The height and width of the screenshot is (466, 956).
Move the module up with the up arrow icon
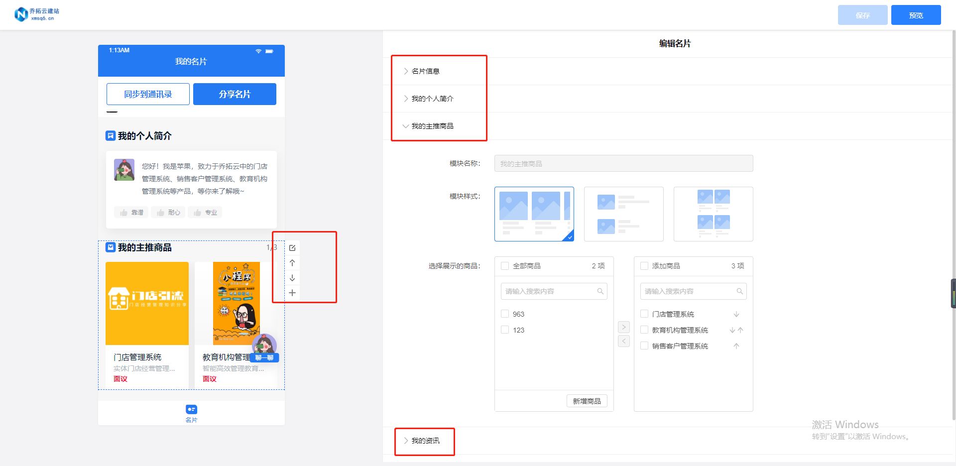[292, 263]
